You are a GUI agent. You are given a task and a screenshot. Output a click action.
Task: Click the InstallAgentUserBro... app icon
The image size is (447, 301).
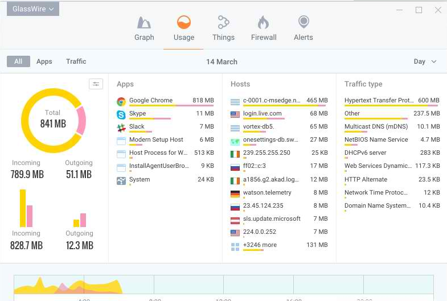point(121,167)
